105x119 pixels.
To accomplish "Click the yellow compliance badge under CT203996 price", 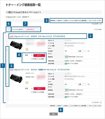I will 27,82.
